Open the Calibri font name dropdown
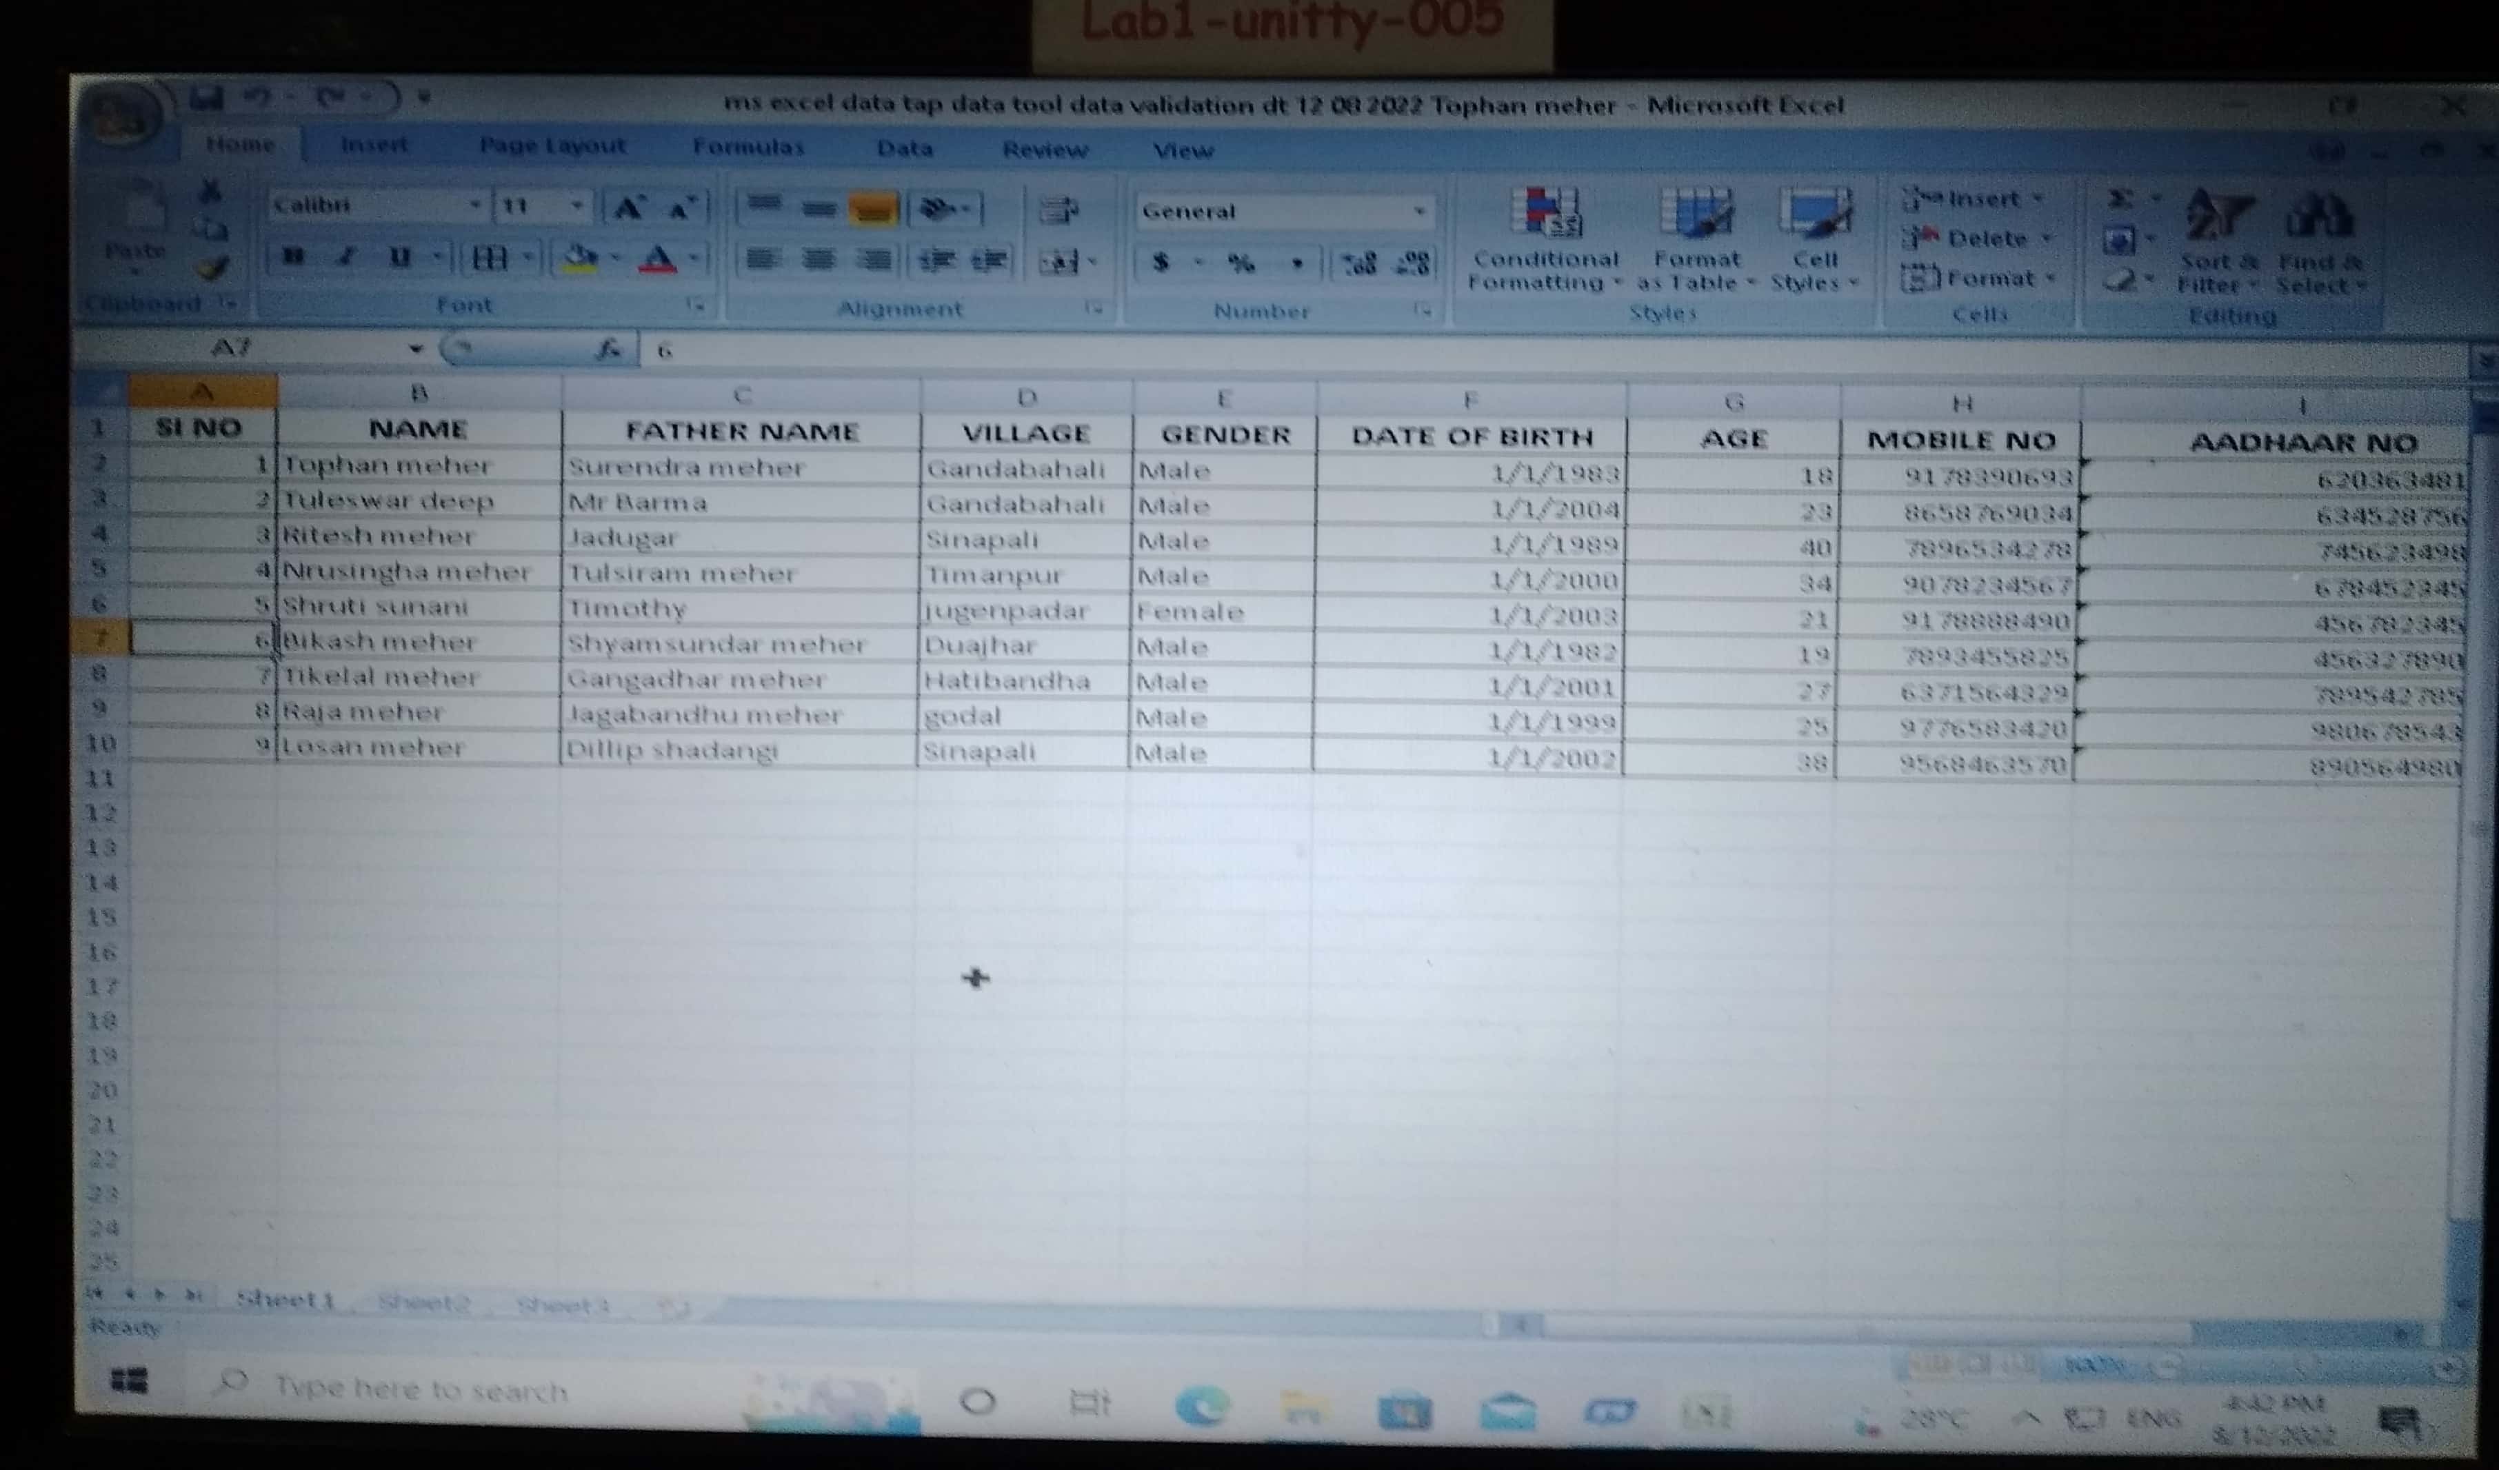Screen dimensions: 2499x1470 (475, 205)
